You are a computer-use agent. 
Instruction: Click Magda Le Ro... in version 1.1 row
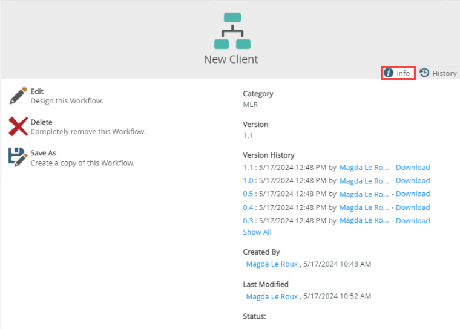pyautogui.click(x=364, y=168)
